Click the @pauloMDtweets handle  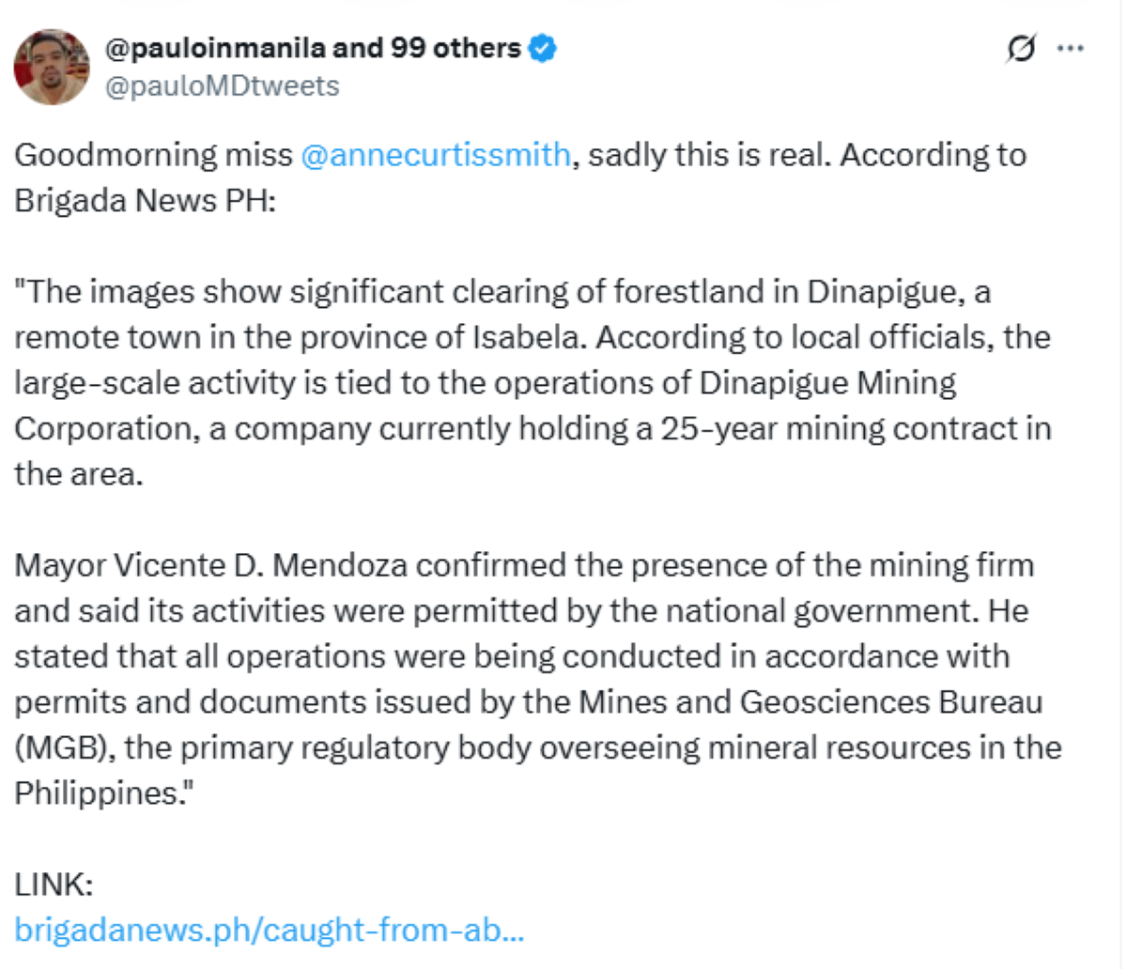click(x=223, y=86)
